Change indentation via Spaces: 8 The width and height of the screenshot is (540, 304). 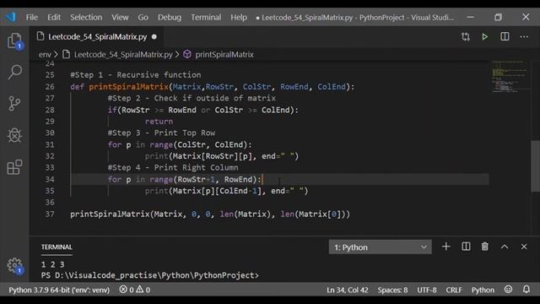click(x=392, y=290)
